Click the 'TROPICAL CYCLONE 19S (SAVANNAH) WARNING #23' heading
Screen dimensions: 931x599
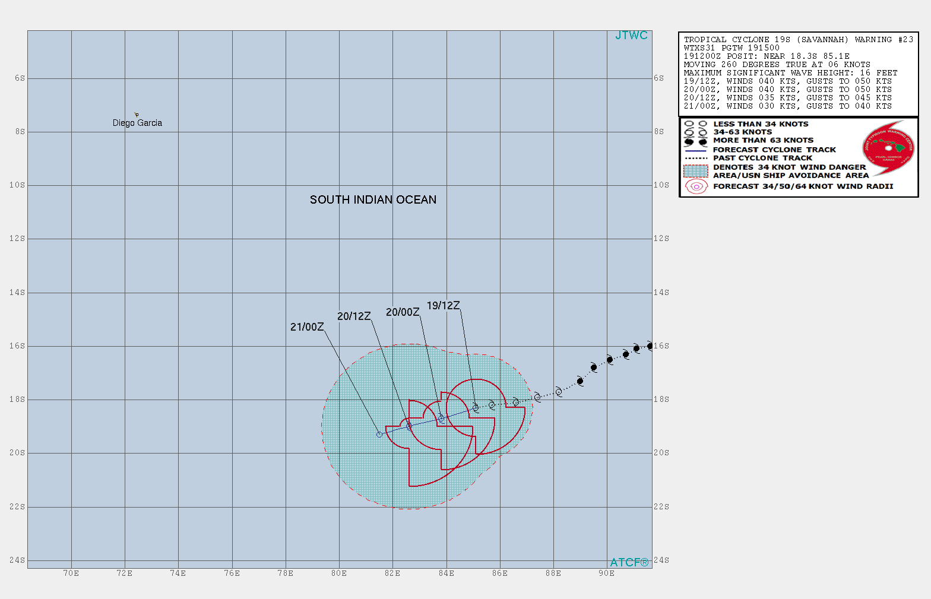[x=799, y=40]
